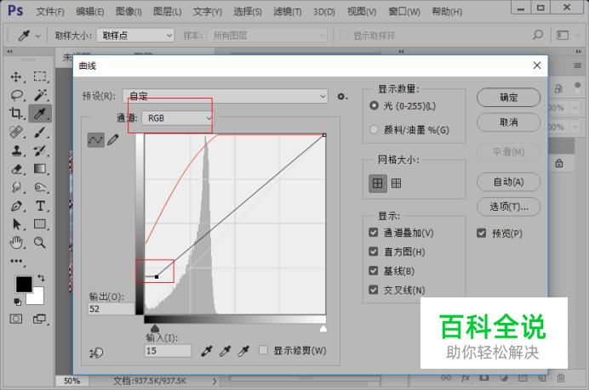Select the Brush tool
This screenshot has width=589, height=390.
[x=40, y=132]
